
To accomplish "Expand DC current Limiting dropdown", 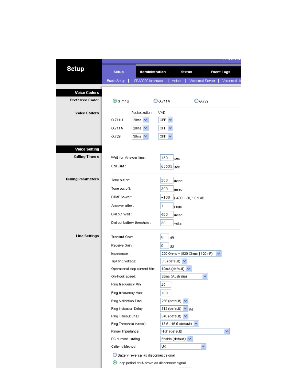I will coord(176,339).
